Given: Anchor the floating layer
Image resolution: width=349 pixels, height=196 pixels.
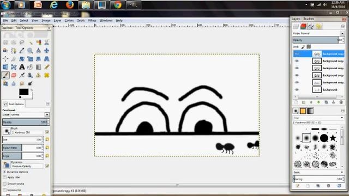Looking at the screenshot, I should (333, 102).
